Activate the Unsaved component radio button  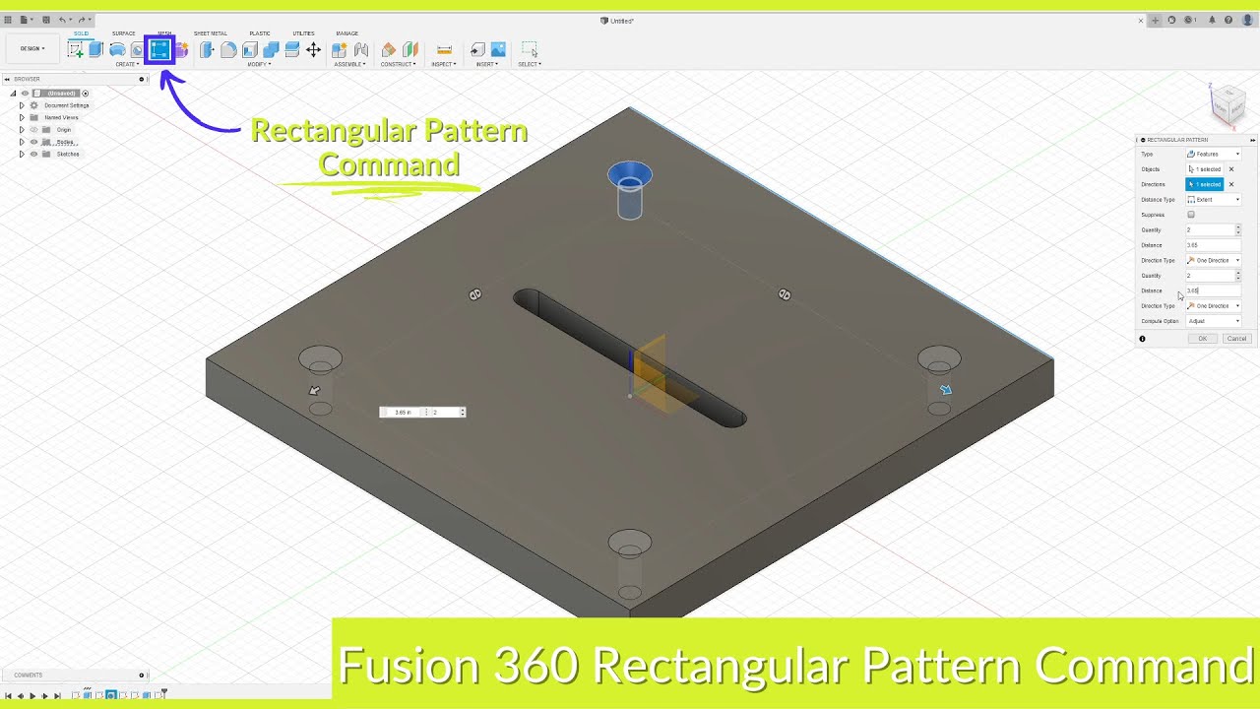[86, 94]
